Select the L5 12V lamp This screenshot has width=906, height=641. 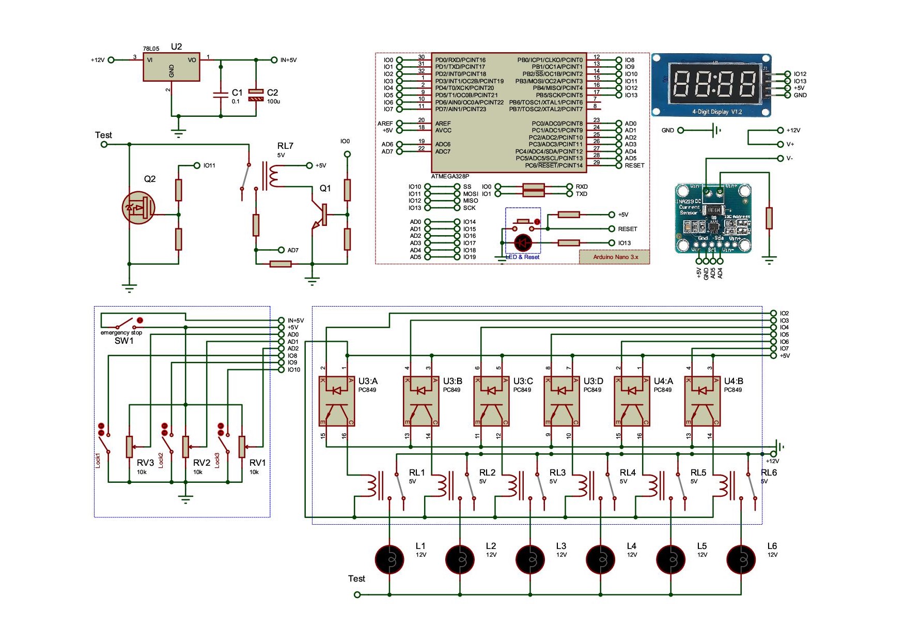[670, 559]
